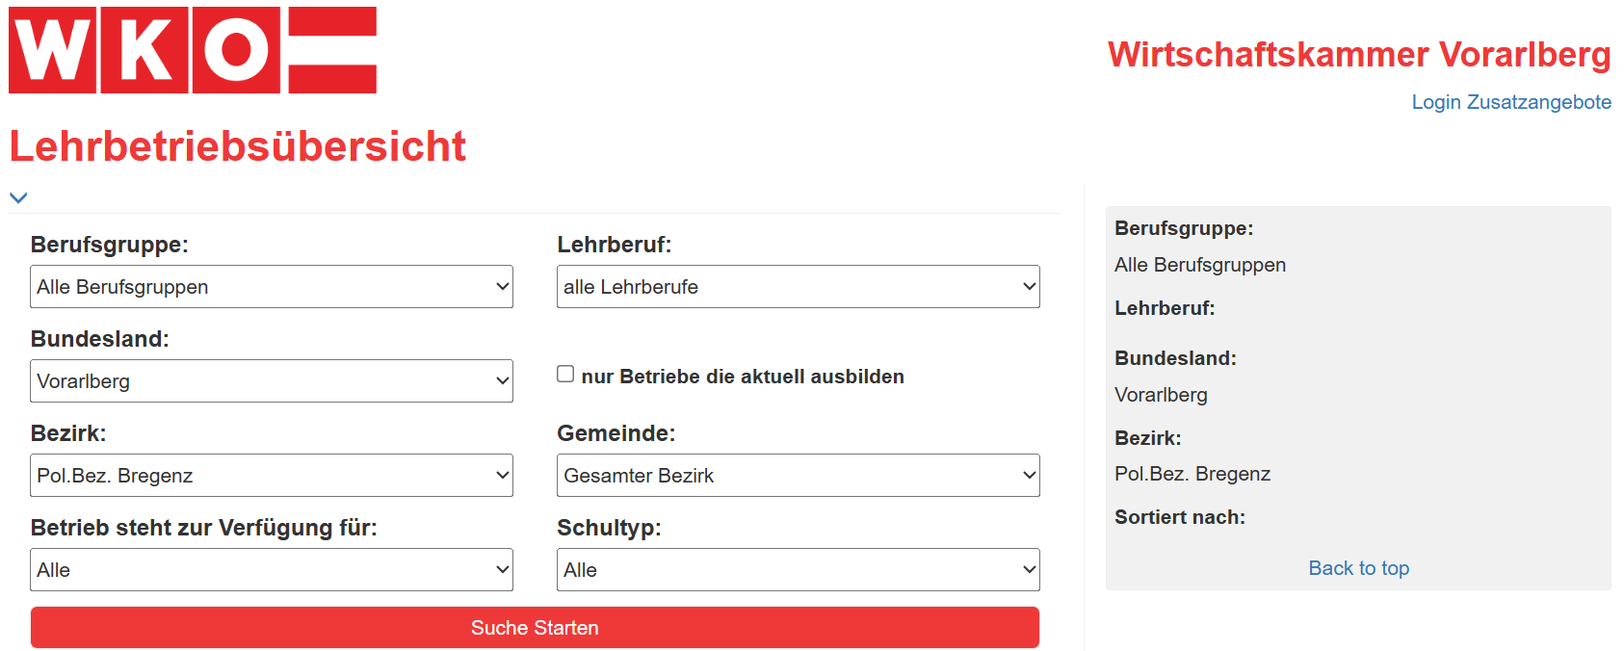
Task: Open the Bezirk dropdown showing Pol.Bez. Bregenz
Action: [272, 476]
